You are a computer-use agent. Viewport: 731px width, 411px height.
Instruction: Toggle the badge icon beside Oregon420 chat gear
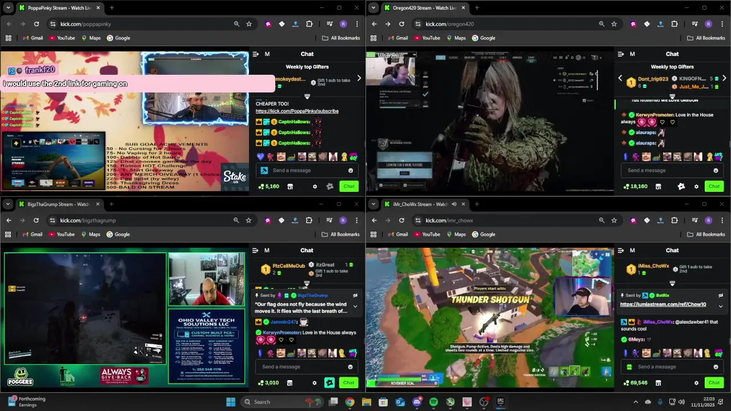(681, 186)
